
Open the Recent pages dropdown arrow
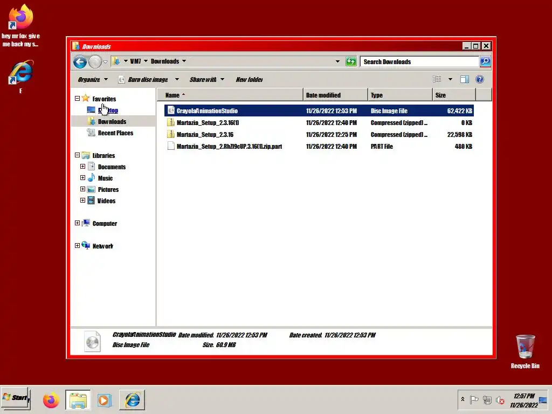105,62
